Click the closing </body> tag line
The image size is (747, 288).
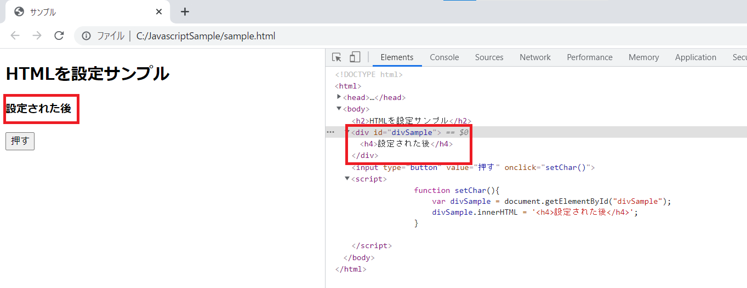pyautogui.click(x=359, y=257)
